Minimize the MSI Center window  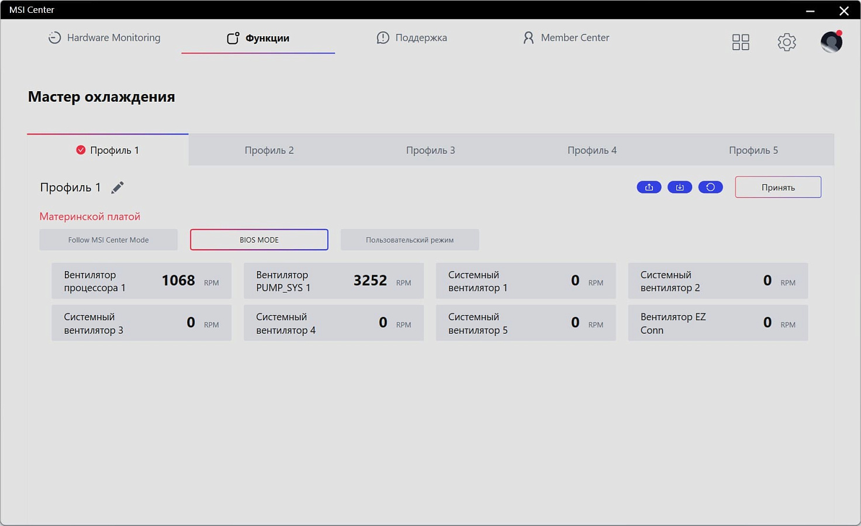click(810, 11)
